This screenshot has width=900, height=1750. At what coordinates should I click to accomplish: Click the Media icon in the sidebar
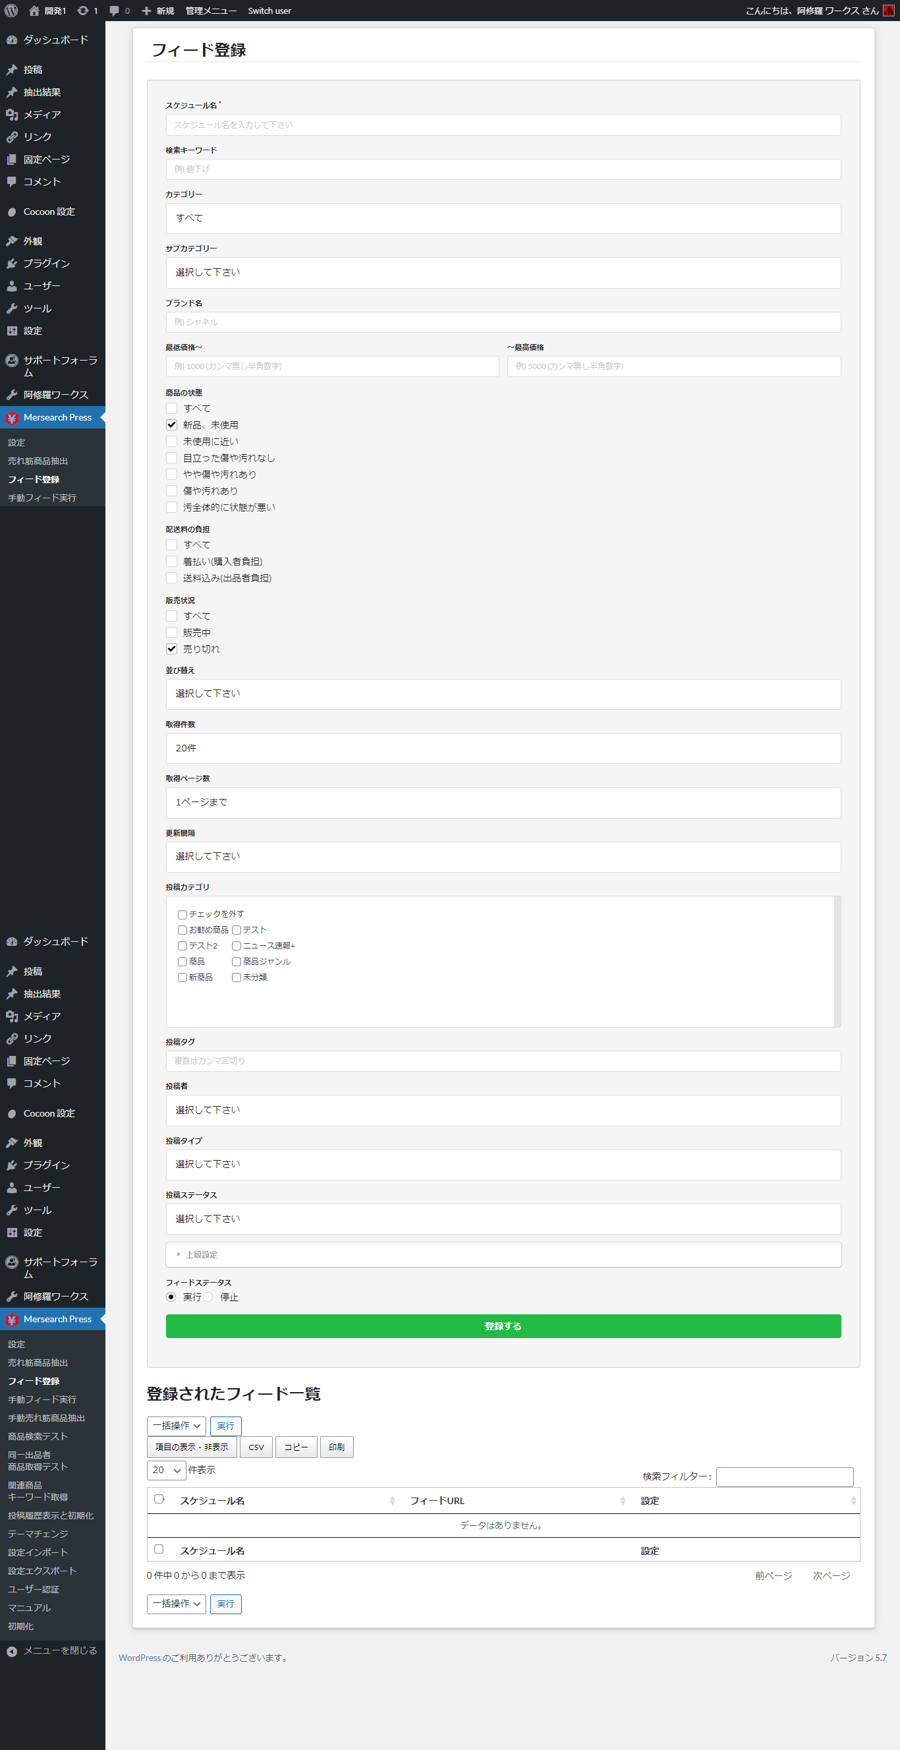[x=12, y=115]
